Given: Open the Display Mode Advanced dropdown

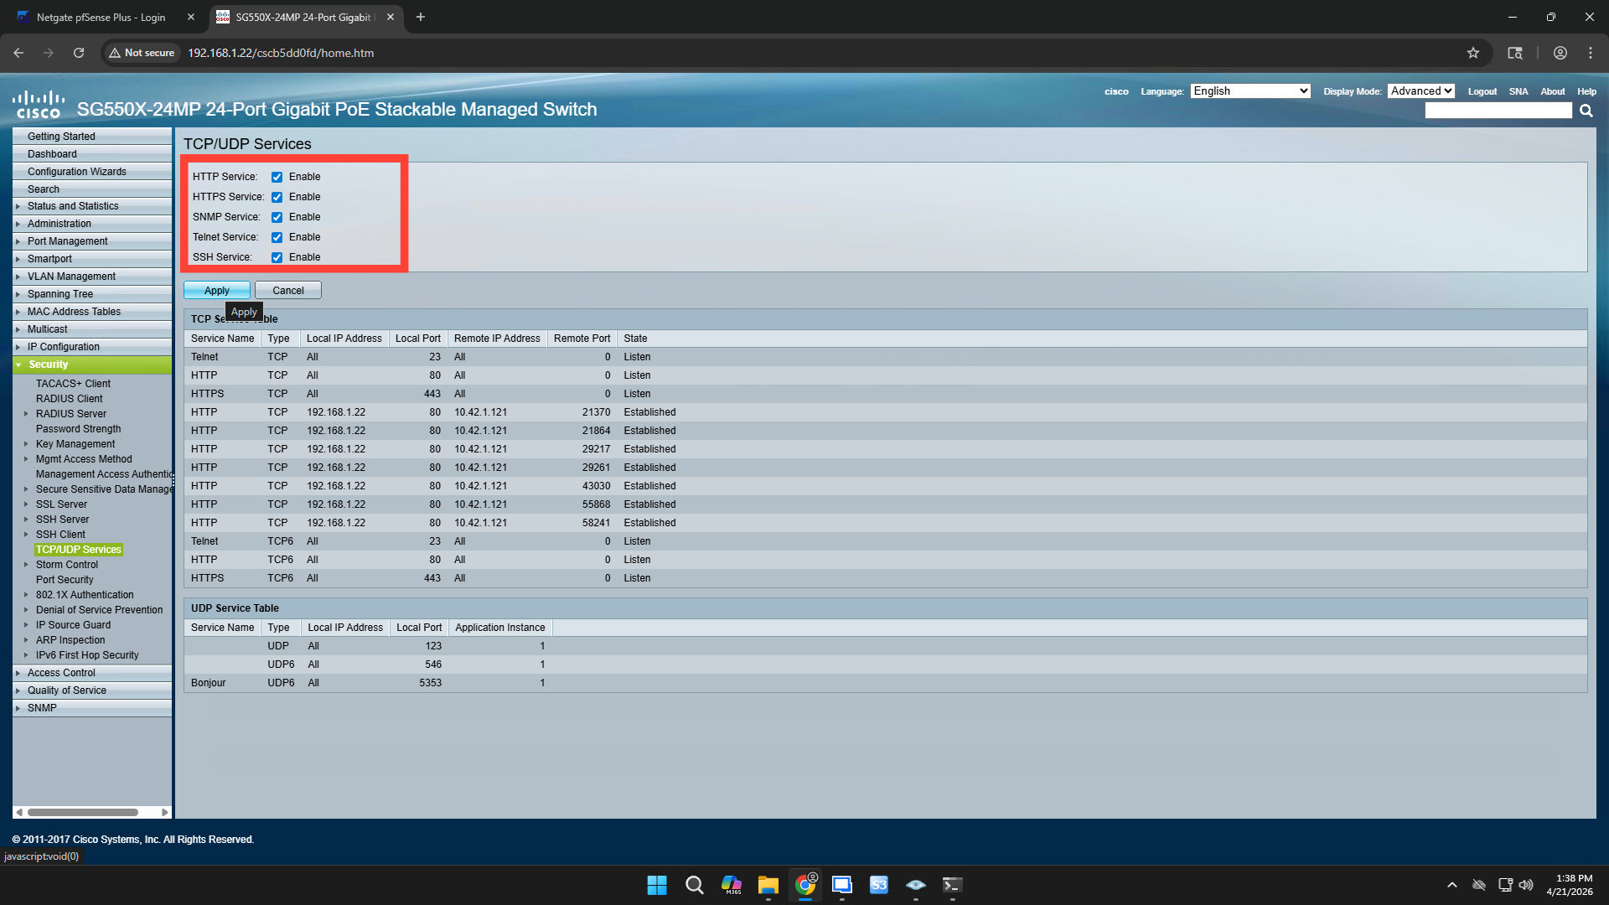Looking at the screenshot, I should [x=1420, y=91].
